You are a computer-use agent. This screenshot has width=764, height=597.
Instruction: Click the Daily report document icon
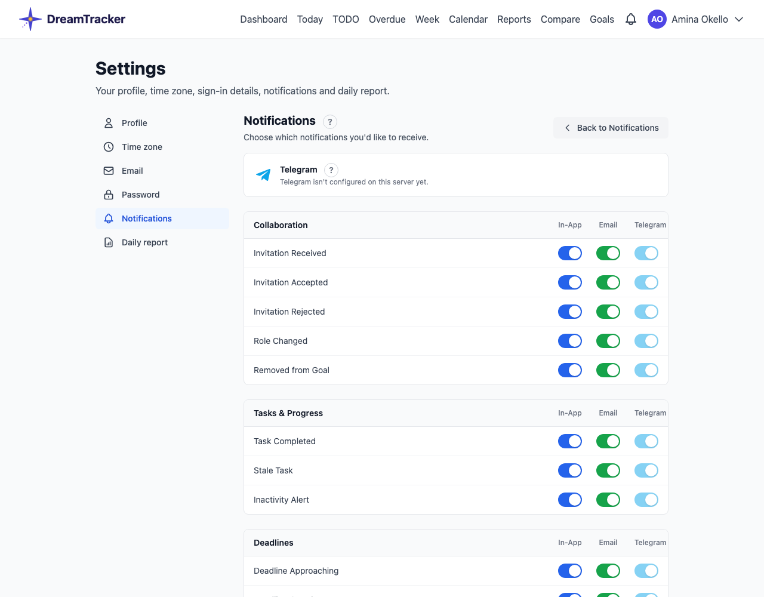point(109,242)
